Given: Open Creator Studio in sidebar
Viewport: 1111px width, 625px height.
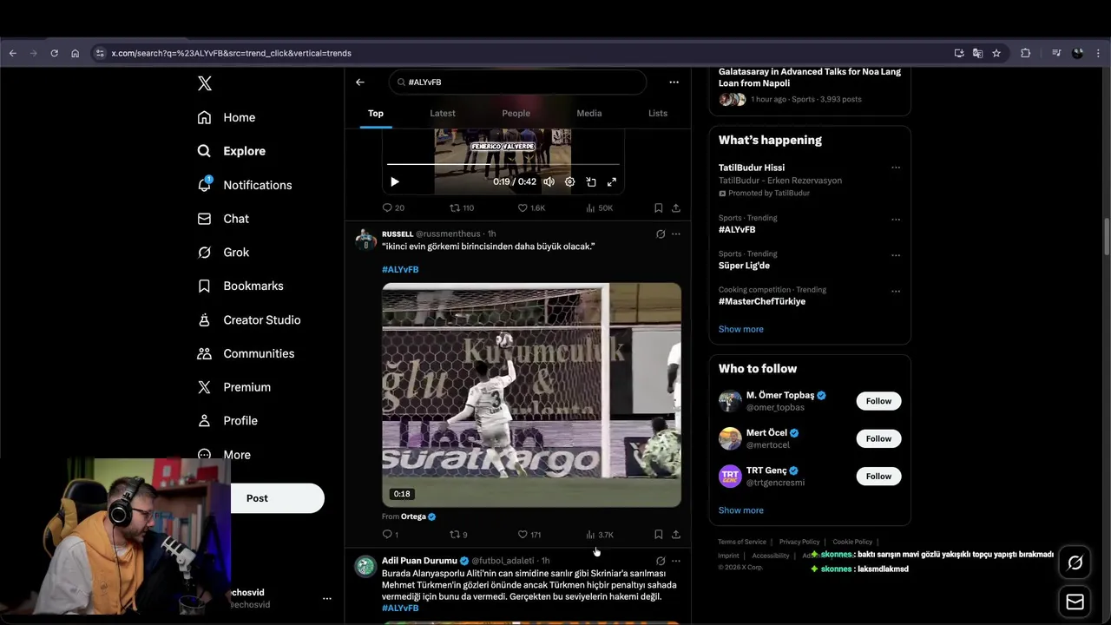Looking at the screenshot, I should pyautogui.click(x=248, y=319).
